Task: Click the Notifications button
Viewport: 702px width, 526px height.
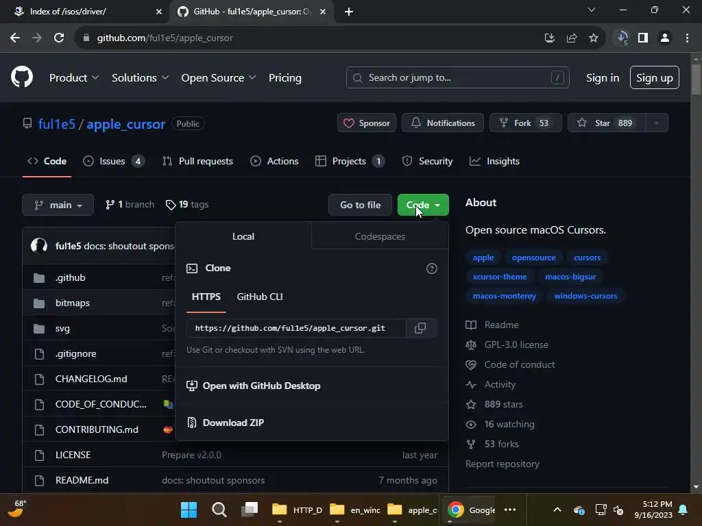Action: [x=443, y=123]
